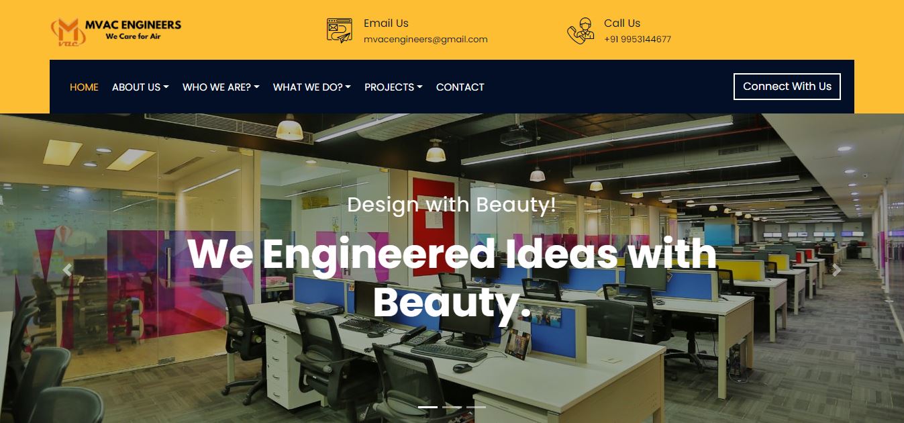Image resolution: width=904 pixels, height=423 pixels.
Task: Click the MVAC Engineers logo
Action: click(x=116, y=31)
